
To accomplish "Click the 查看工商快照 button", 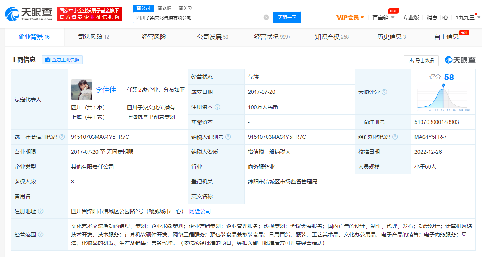I will [x=62, y=60].
